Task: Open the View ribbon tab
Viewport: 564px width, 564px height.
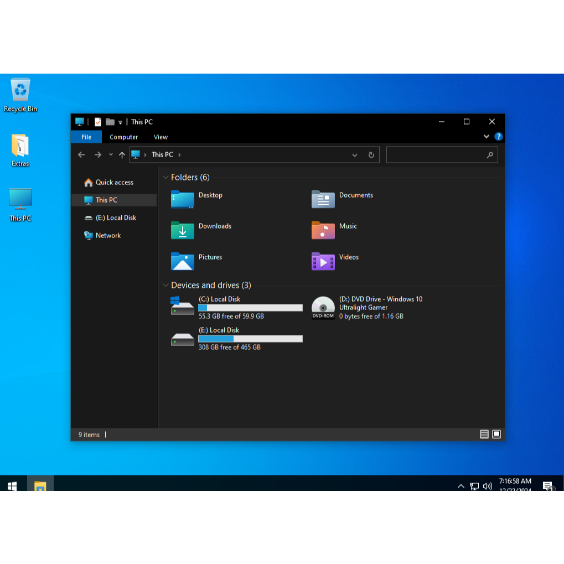Action: point(161,137)
